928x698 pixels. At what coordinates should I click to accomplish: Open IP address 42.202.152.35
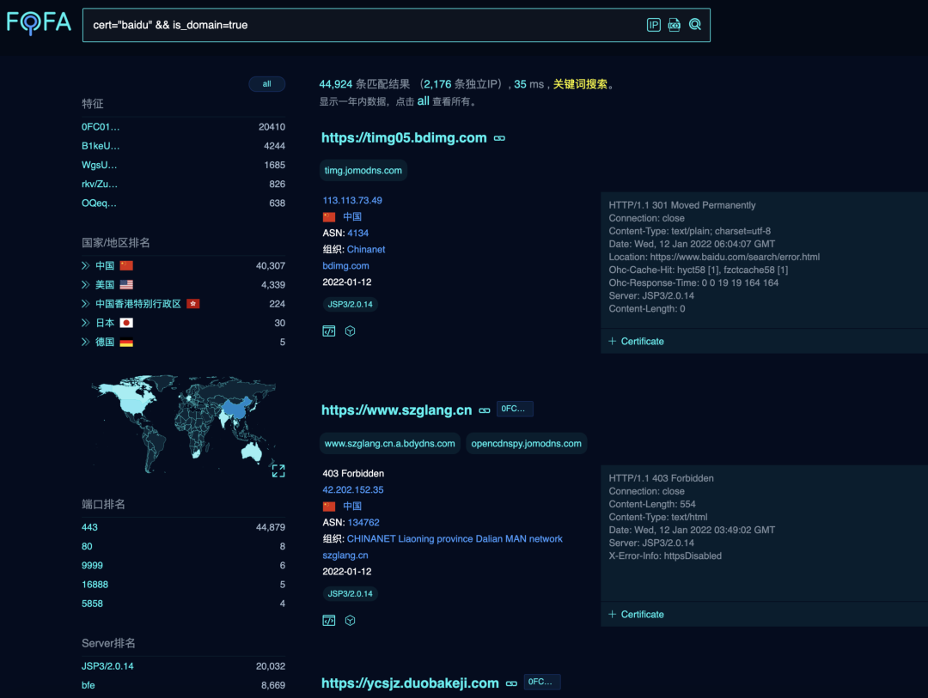(x=353, y=489)
